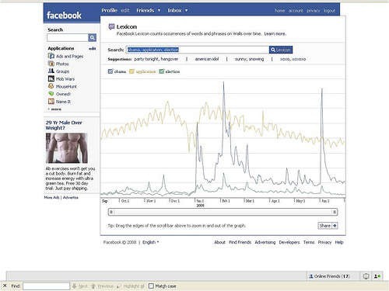Click the Share button
The height and width of the screenshot is (291, 389).
(328, 226)
